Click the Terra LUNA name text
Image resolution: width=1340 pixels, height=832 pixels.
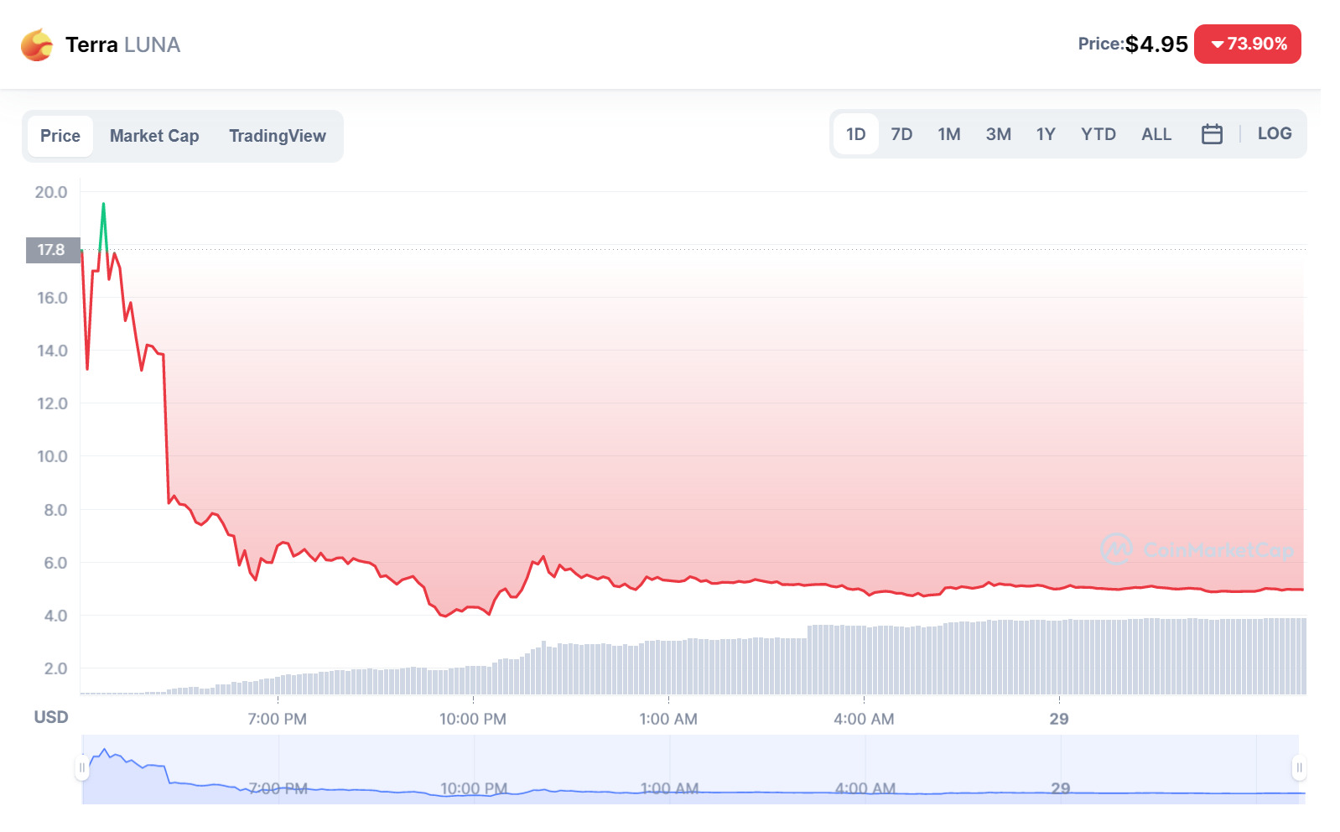point(123,44)
